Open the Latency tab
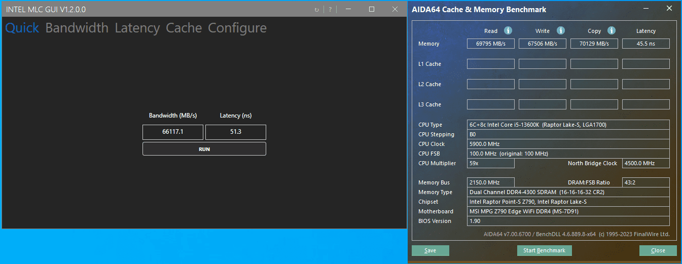 coord(137,28)
